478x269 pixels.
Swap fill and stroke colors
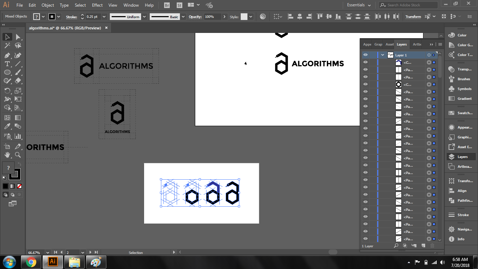[x=20, y=164]
